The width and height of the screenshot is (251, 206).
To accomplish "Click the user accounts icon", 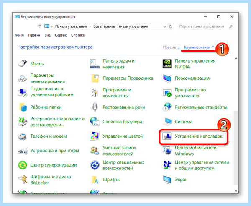I will [95, 151].
